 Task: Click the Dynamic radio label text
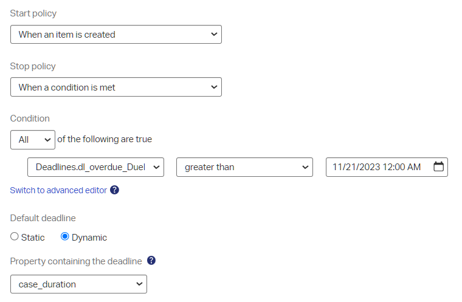tap(89, 238)
